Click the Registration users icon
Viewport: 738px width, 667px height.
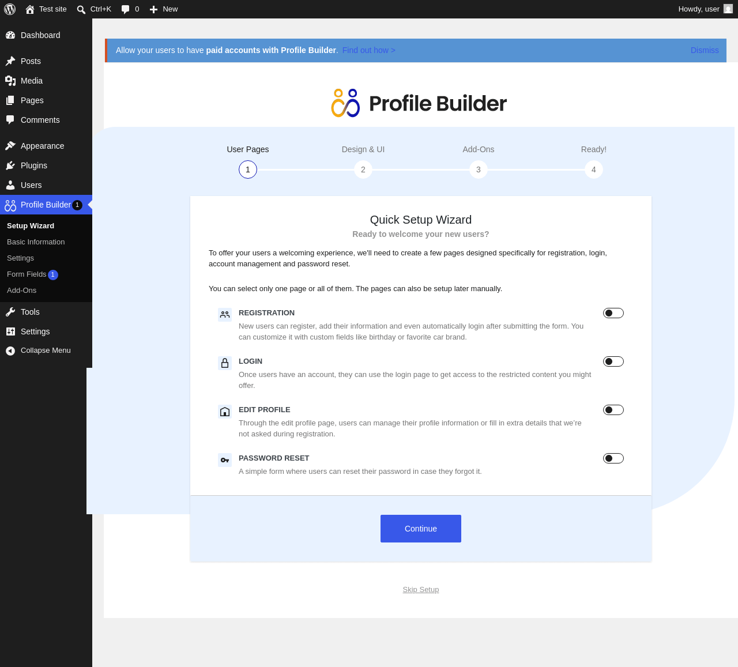225,315
